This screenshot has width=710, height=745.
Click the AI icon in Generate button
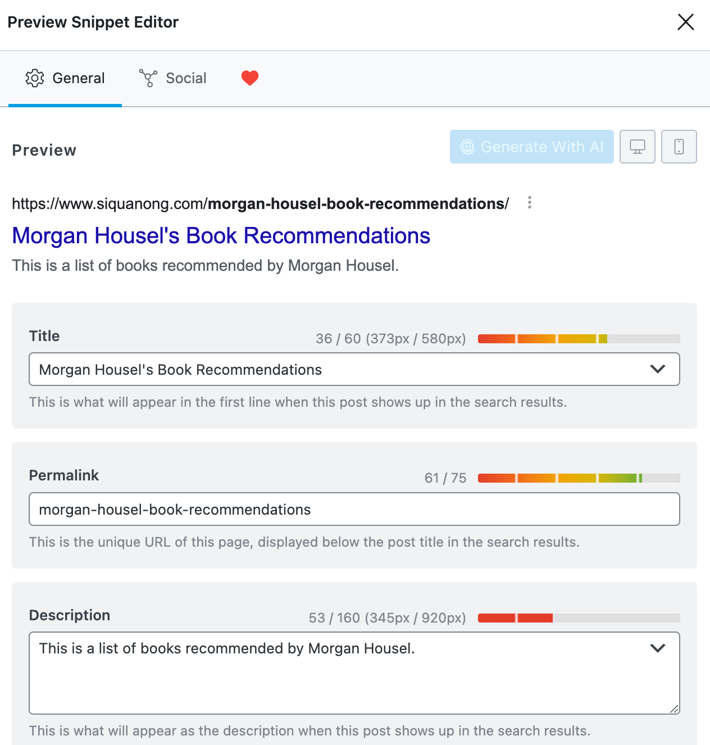tap(467, 147)
